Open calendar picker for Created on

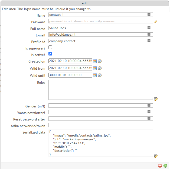pyautogui.click(x=95, y=61)
